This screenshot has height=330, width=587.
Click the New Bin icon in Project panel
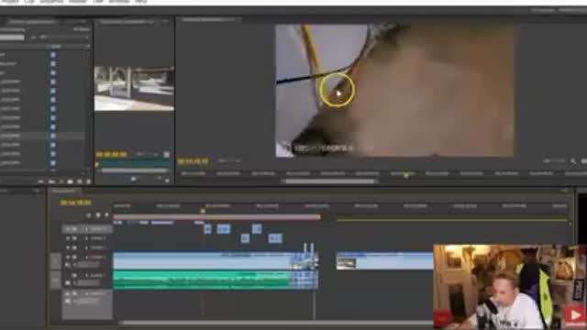click(x=70, y=181)
